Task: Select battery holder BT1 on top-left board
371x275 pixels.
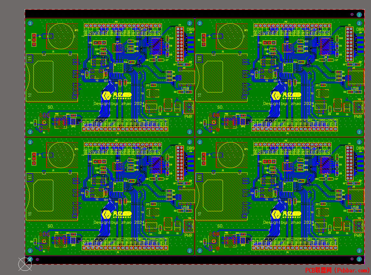Action: 62,36
